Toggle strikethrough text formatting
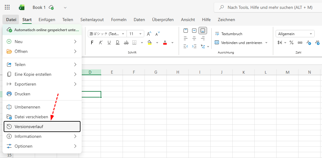The height and width of the screenshot is (158, 322). (126, 43)
